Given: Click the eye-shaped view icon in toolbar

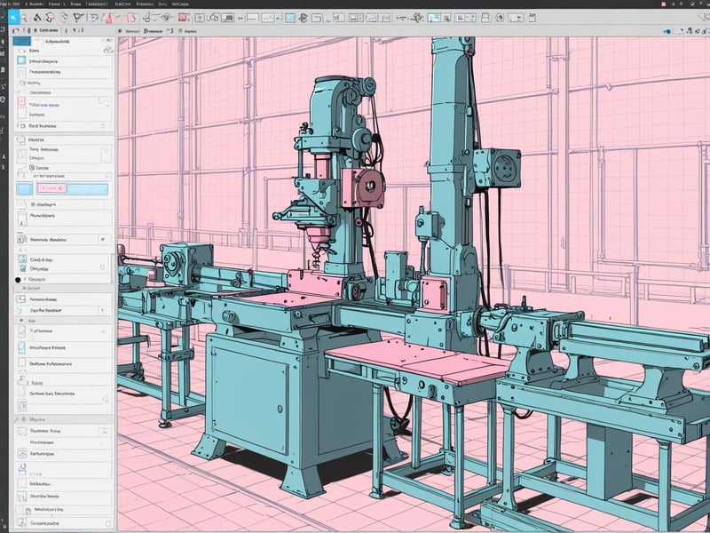Looking at the screenshot, I should pyautogui.click(x=163, y=17).
